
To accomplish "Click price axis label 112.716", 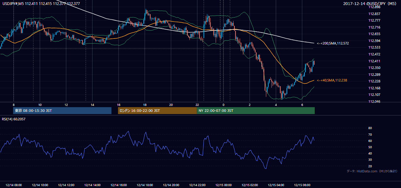I will [374, 27].
